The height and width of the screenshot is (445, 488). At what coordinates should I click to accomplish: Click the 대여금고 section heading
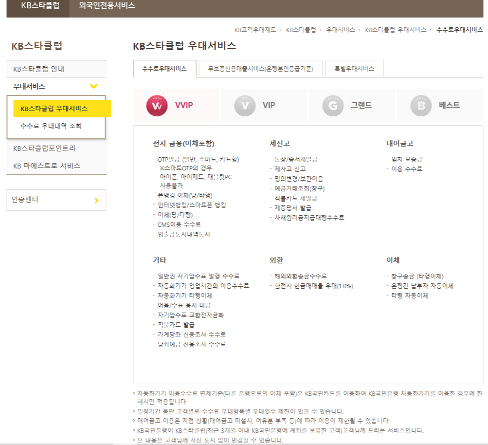coord(399,144)
